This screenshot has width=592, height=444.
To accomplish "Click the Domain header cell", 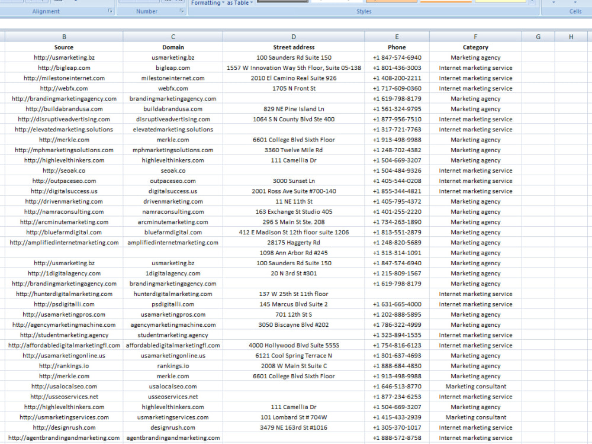I will (173, 47).
